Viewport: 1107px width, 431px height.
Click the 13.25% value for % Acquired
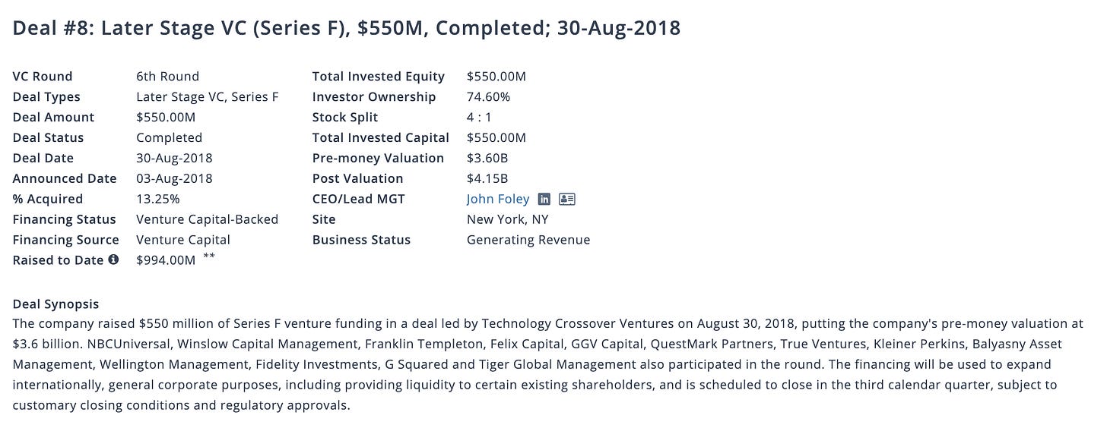coord(157,199)
